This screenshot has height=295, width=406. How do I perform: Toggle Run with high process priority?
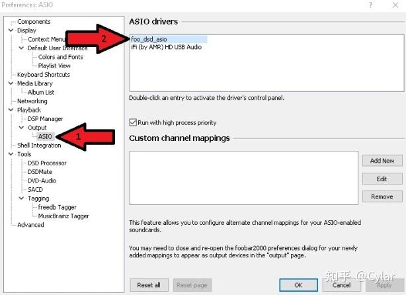click(133, 122)
